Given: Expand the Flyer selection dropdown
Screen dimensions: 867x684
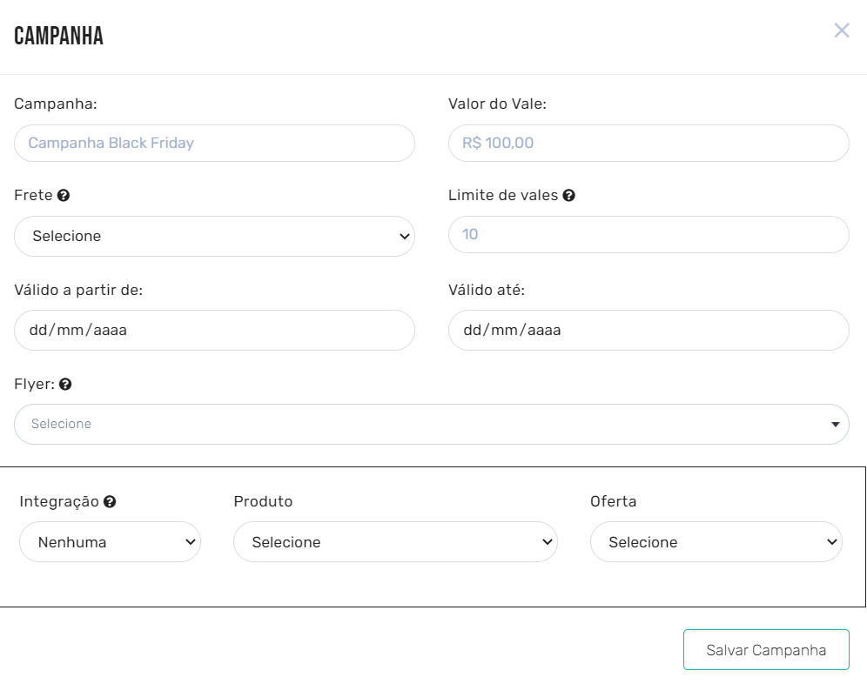Looking at the screenshot, I should [431, 424].
